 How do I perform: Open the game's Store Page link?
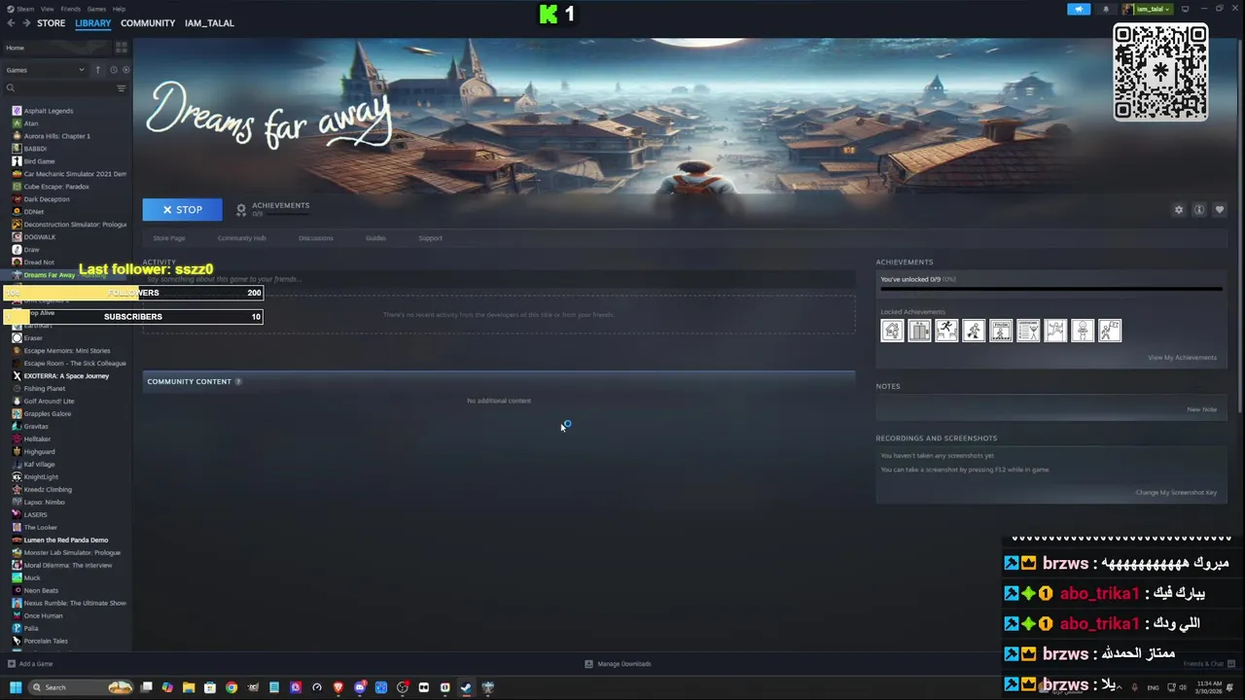point(168,238)
